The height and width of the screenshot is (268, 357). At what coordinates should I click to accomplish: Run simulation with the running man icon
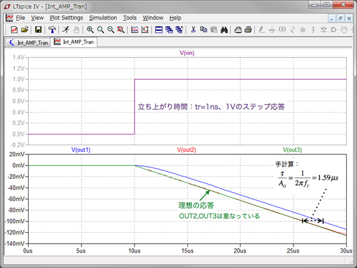coord(65,29)
